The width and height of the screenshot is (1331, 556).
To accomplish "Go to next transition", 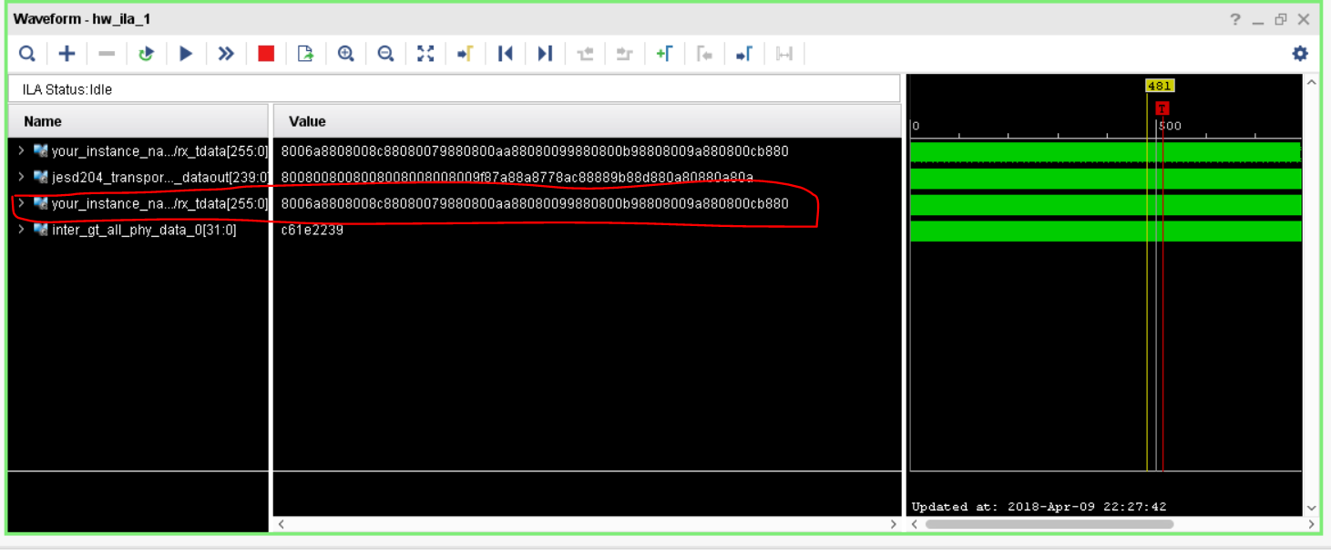I will [x=624, y=54].
